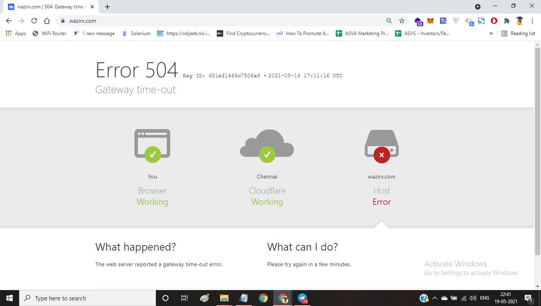
Task: Open the MetaMask fox extension
Action: click(x=431, y=21)
